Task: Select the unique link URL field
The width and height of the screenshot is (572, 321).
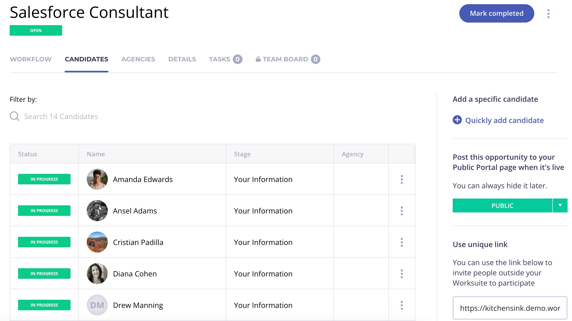Action: (x=510, y=308)
